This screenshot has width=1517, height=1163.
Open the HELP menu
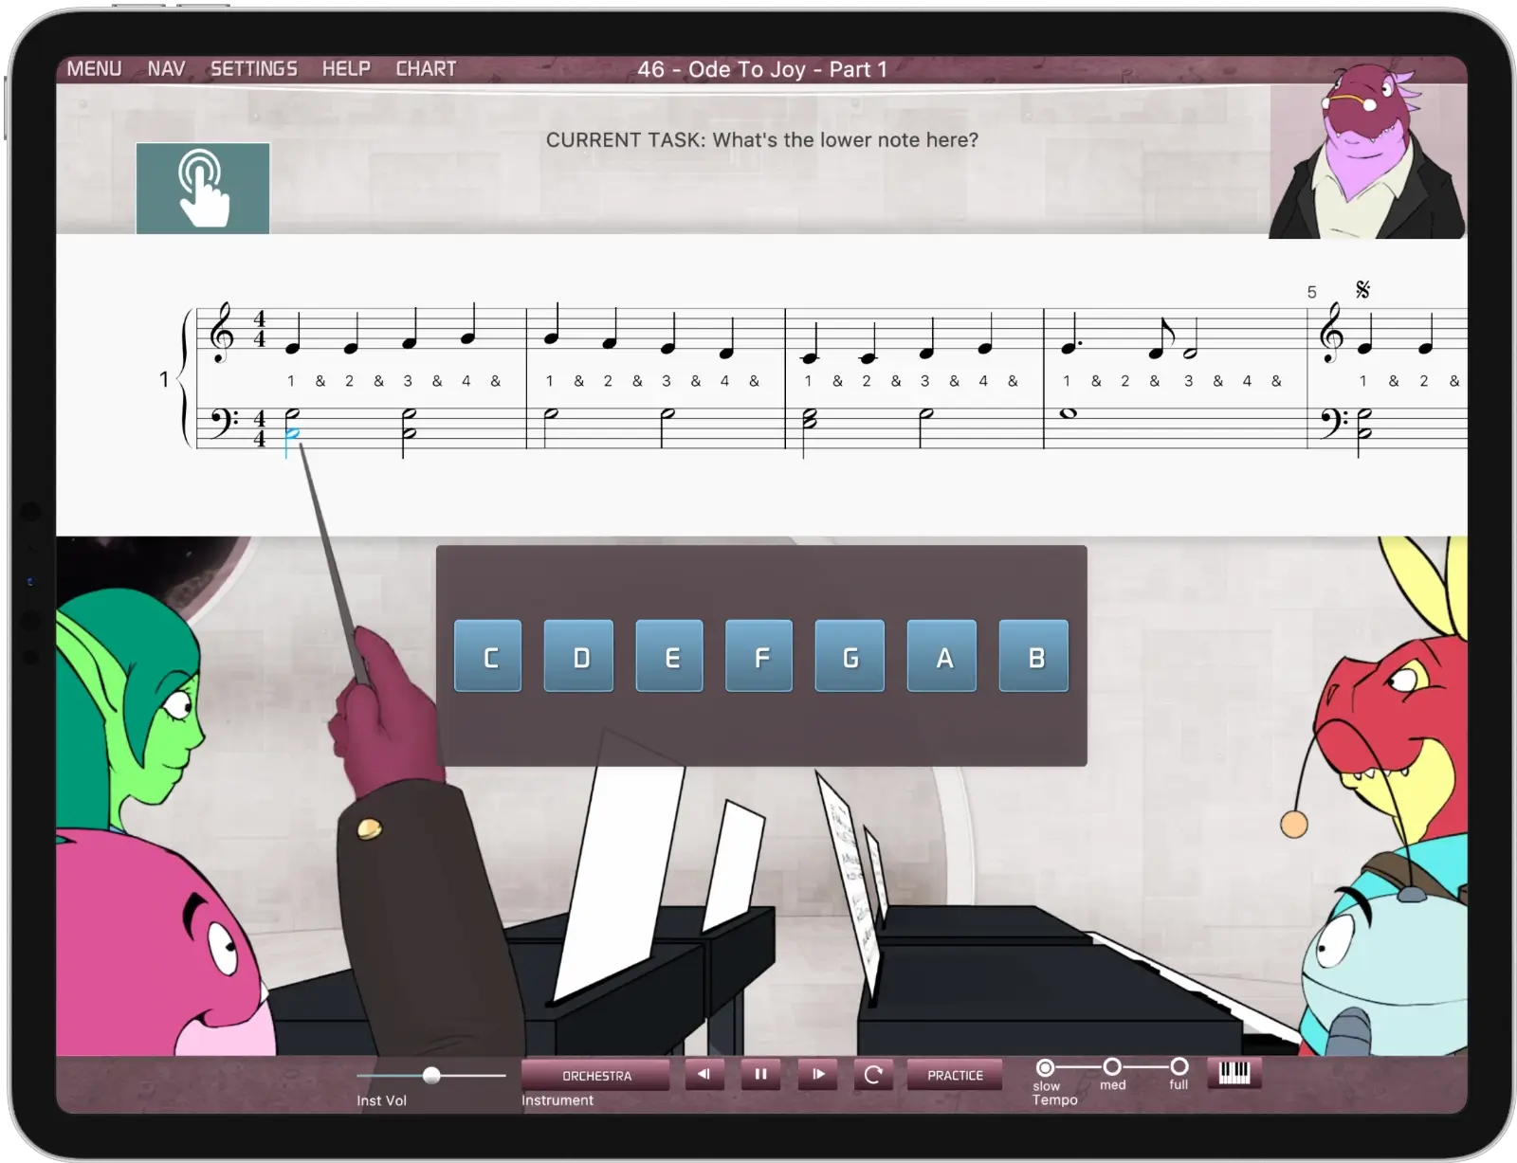point(347,67)
